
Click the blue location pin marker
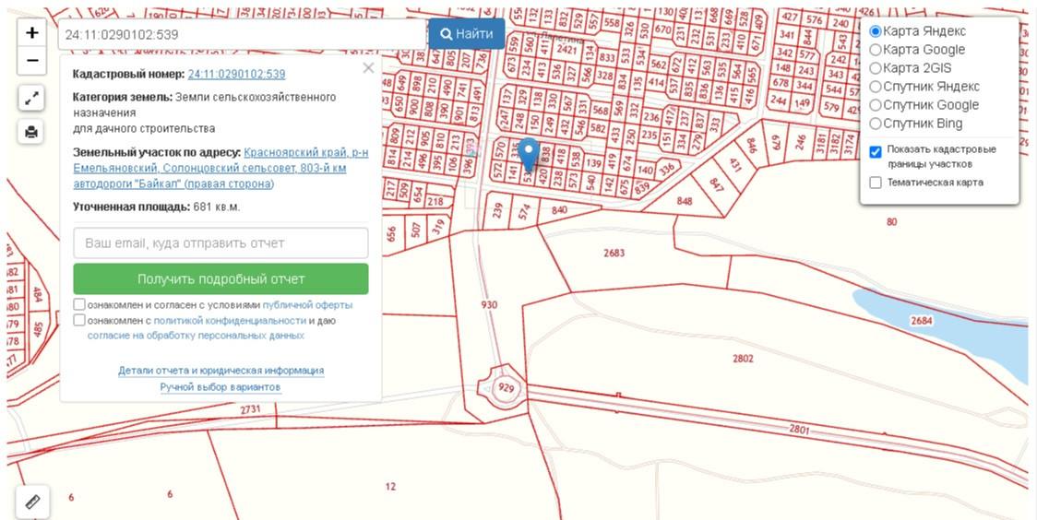pos(529,154)
